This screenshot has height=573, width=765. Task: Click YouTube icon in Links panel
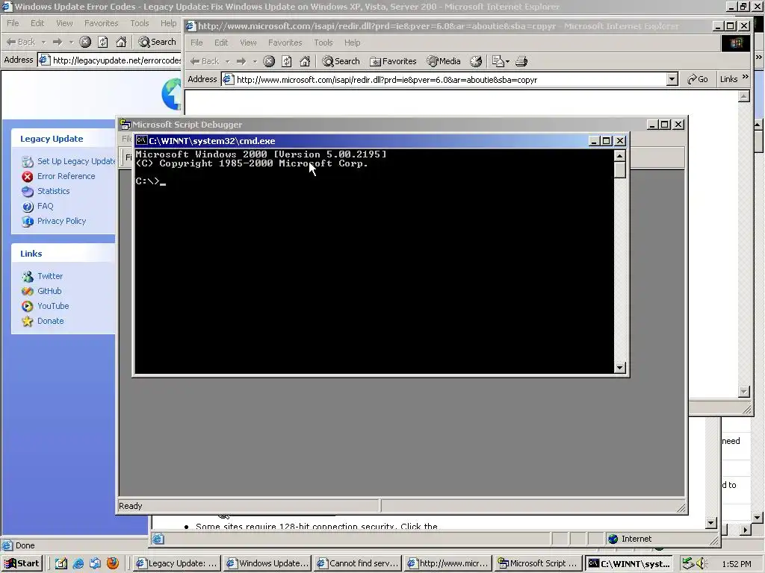(28, 306)
